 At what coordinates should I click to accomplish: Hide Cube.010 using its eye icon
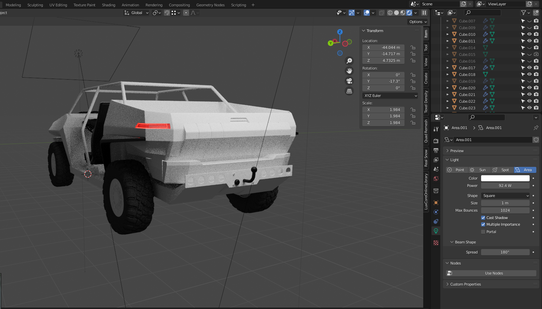coord(529,34)
